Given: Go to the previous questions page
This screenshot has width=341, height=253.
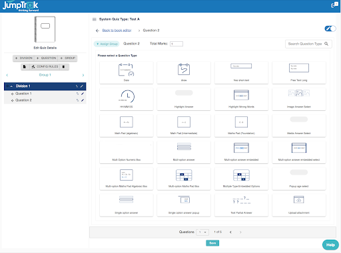Looking at the screenshot, I should click(x=230, y=232).
